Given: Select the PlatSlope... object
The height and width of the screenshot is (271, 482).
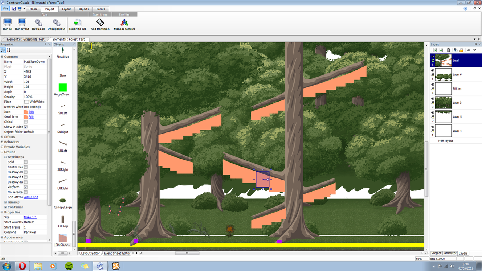Looking at the screenshot, I should 63,240.
